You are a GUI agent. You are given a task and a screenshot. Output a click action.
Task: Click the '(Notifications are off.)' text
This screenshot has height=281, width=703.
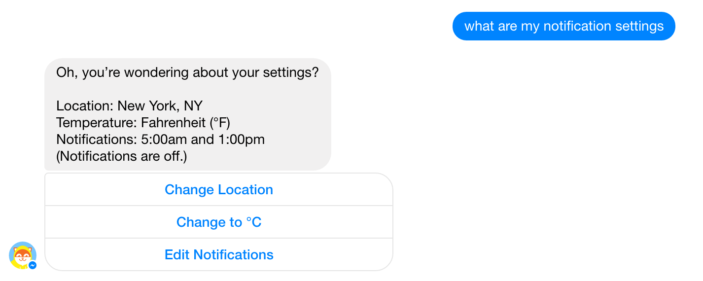click(121, 156)
